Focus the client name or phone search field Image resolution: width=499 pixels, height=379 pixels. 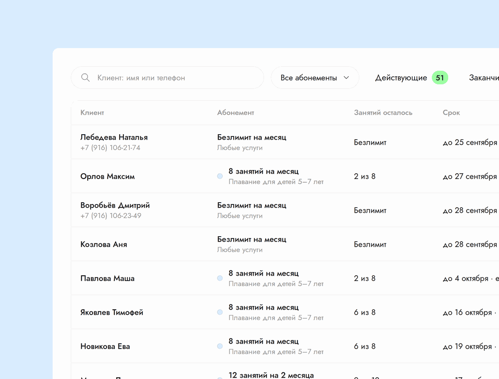pyautogui.click(x=167, y=78)
